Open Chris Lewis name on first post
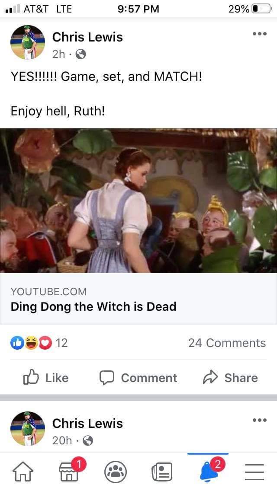This screenshot has height=491, width=277. pyautogui.click(x=87, y=37)
